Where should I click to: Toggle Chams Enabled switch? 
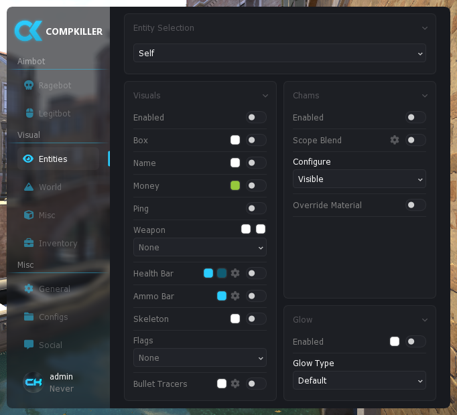pyautogui.click(x=415, y=117)
